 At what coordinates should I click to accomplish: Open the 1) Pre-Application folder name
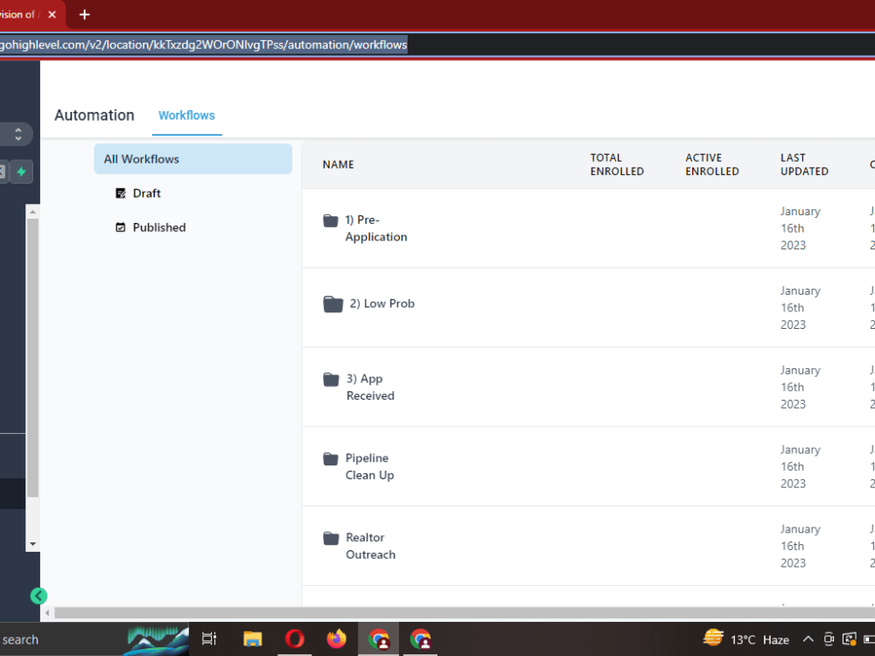pyautogui.click(x=375, y=228)
